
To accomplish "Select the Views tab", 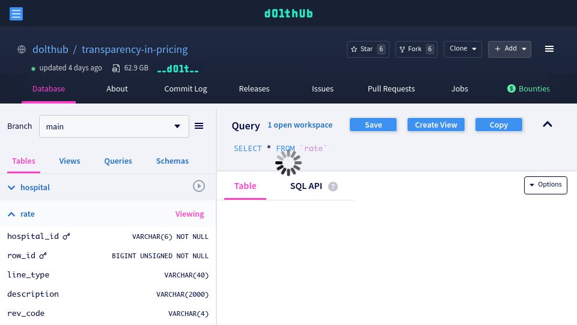I will coord(70,161).
